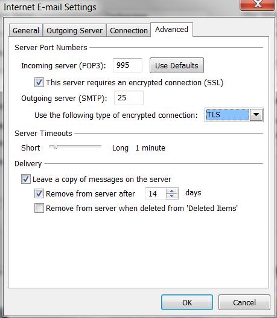Select the Connection tab

point(129,31)
